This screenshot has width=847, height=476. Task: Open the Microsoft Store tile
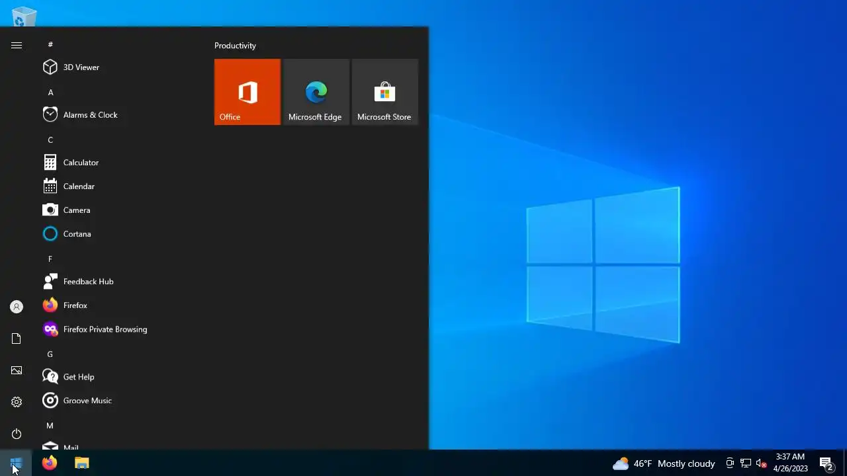[385, 92]
